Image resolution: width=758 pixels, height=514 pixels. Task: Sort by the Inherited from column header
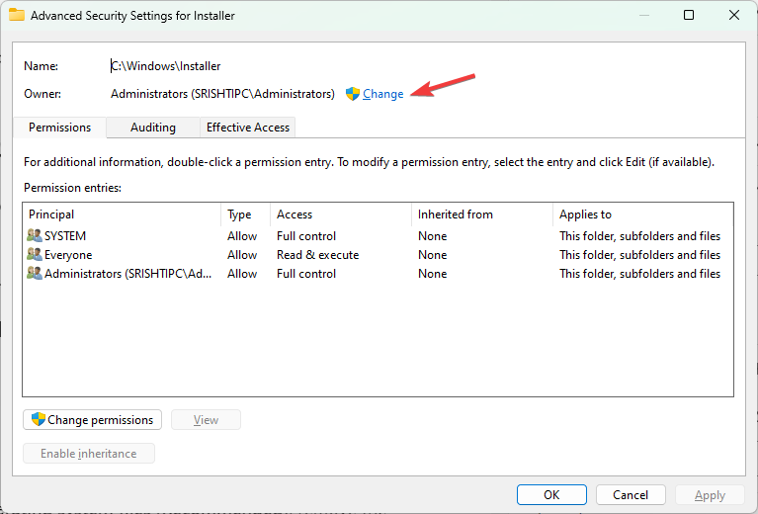(482, 214)
